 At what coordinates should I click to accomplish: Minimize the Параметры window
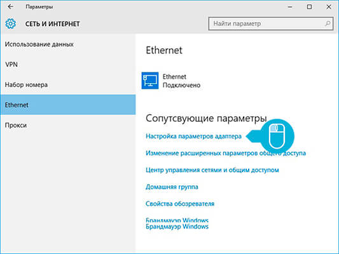click(290, 7)
